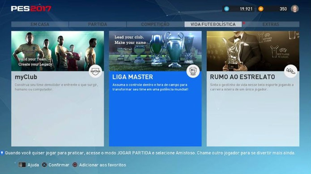Click the red notification dot near EXTRAS
Image resolution: width=311 pixels, height=174 pixels.
(244, 23)
